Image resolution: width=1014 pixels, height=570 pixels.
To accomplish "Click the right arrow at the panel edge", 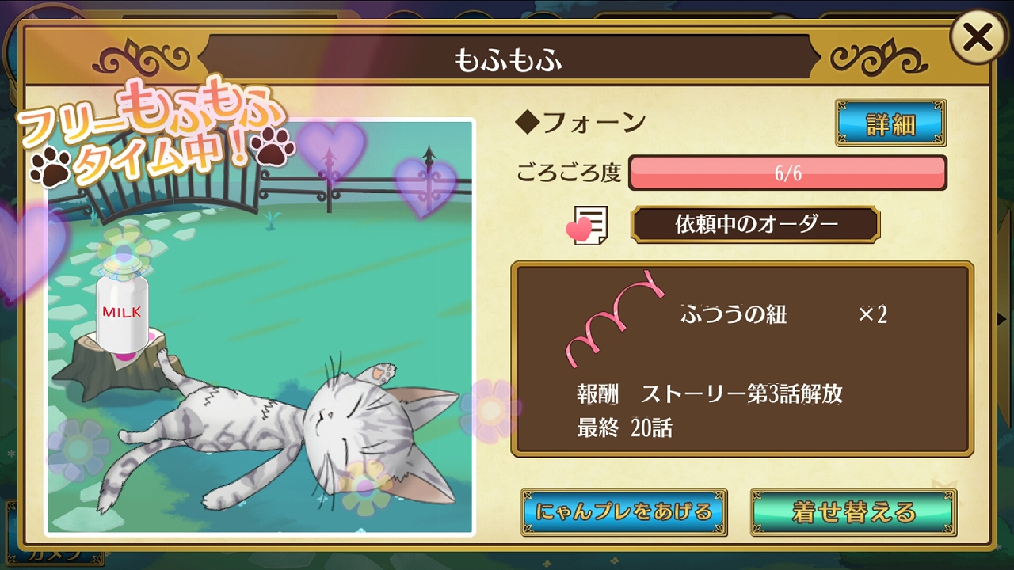I will [1001, 318].
